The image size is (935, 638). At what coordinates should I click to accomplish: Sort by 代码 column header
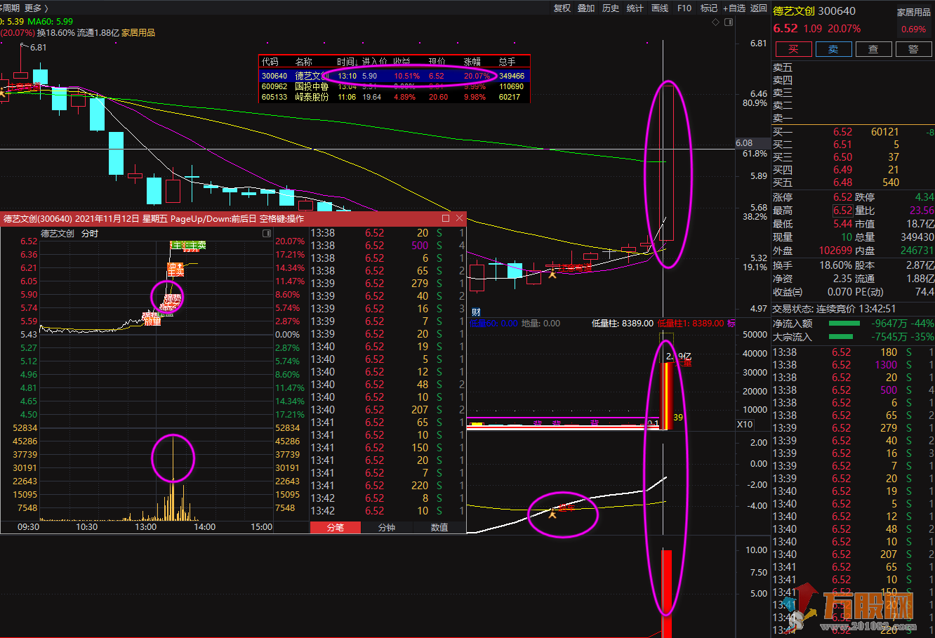click(270, 62)
